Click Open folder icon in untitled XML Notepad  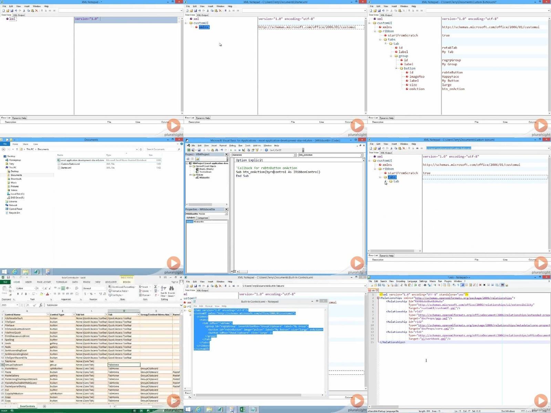8,11
